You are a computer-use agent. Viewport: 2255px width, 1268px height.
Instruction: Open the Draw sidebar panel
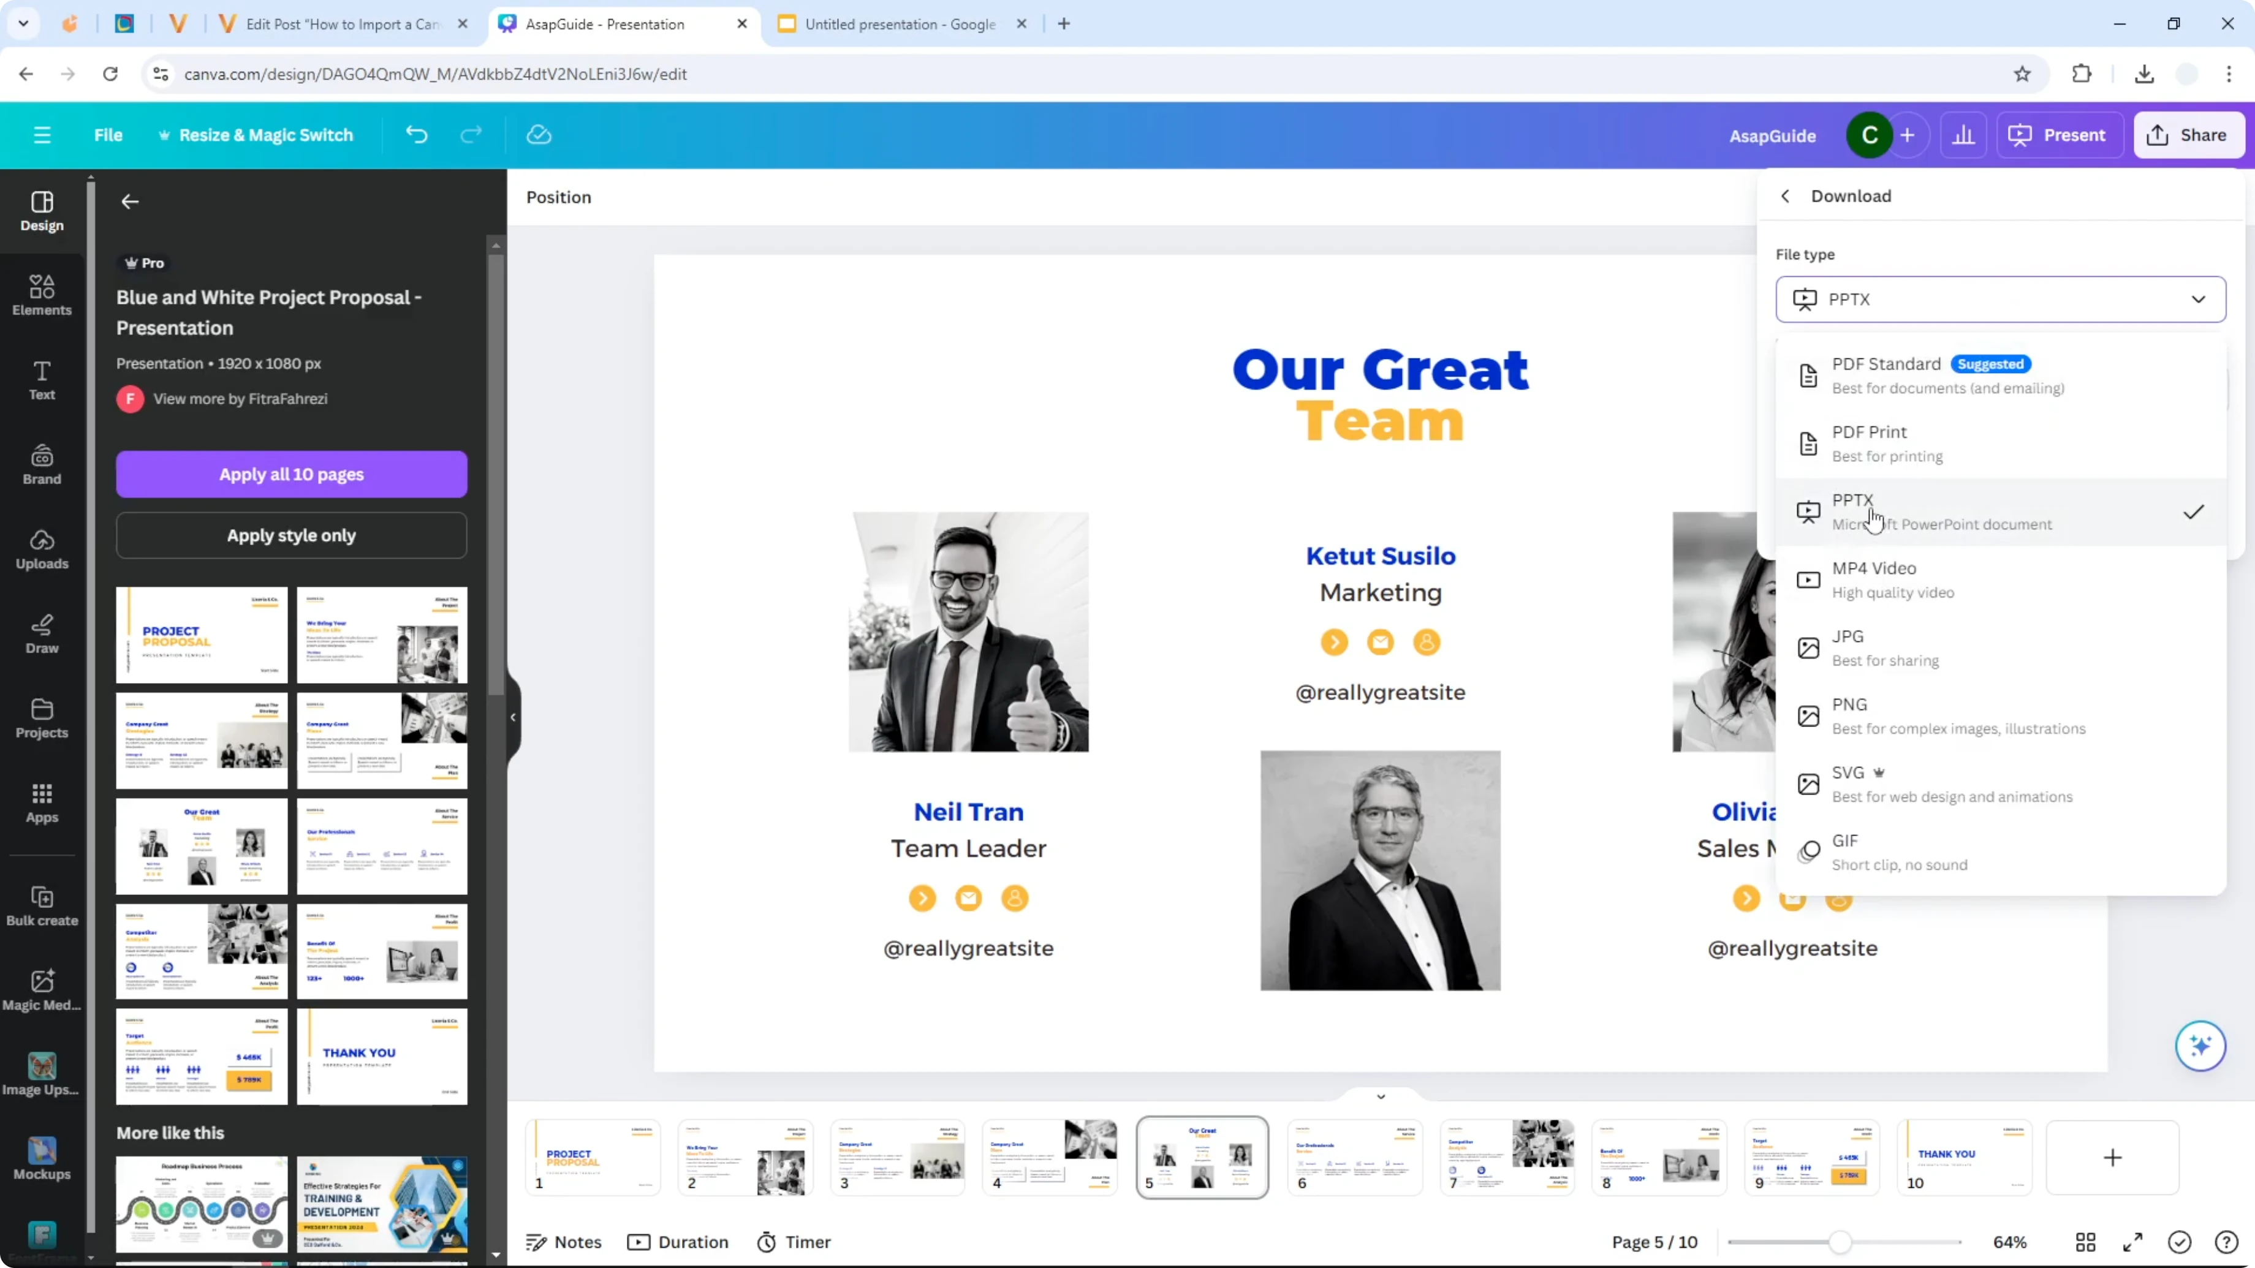(42, 635)
